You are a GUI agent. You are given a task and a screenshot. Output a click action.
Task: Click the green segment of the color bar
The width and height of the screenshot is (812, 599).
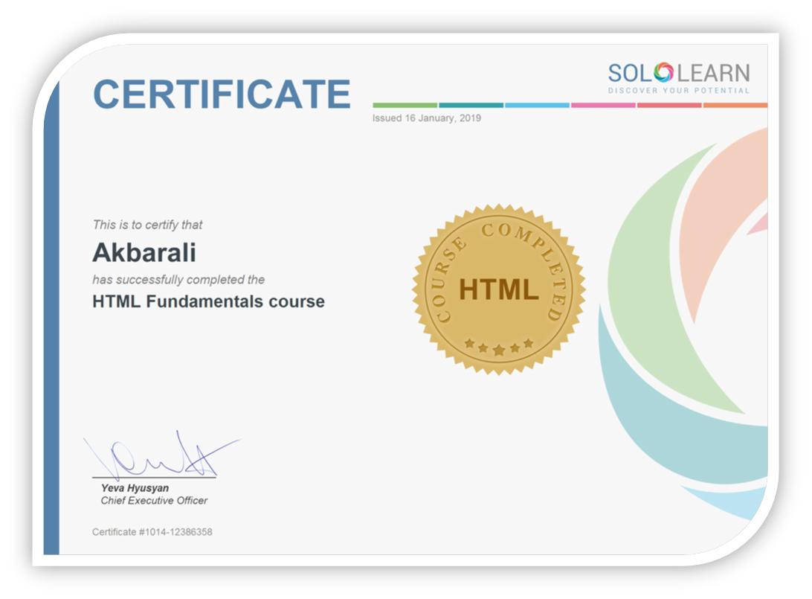pos(405,105)
